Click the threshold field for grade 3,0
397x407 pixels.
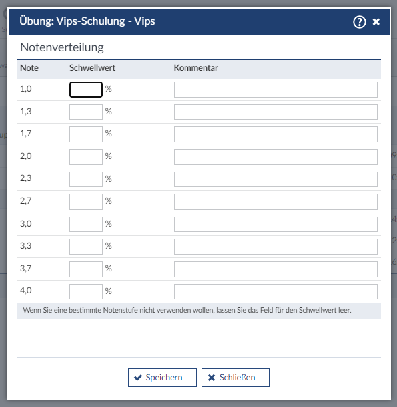point(86,224)
